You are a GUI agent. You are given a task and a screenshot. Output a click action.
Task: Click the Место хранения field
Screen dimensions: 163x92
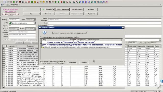pyautogui.click(x=105, y=20)
